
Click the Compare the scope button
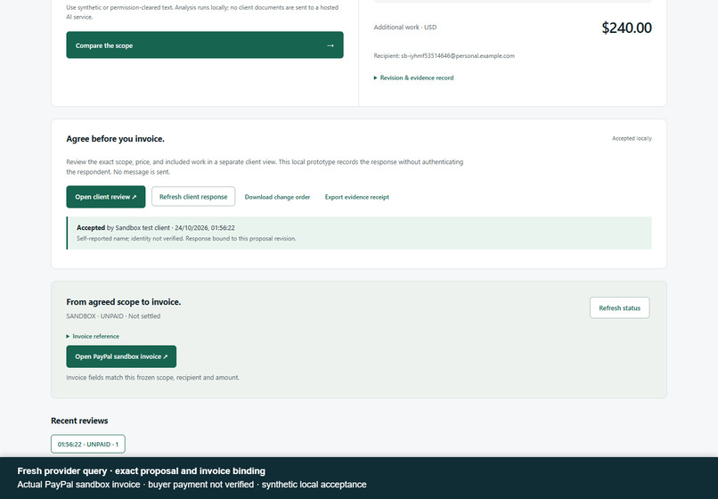click(x=205, y=45)
